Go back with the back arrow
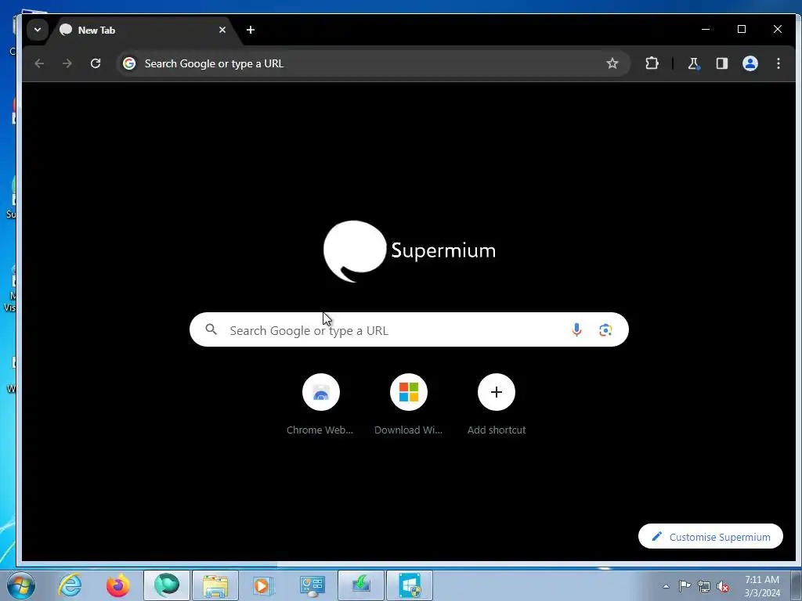This screenshot has height=601, width=802. 39,63
